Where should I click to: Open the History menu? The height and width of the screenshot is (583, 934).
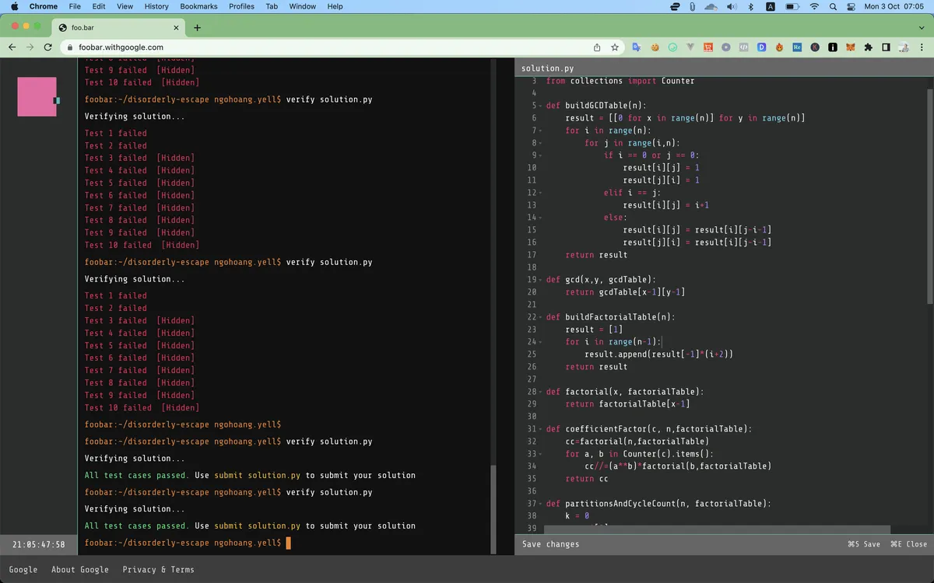coord(156,6)
